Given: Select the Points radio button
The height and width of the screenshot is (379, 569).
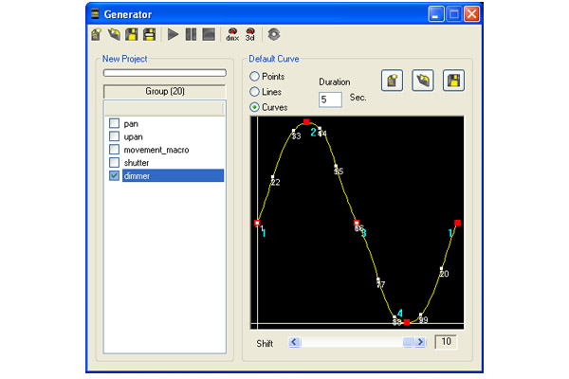Looking at the screenshot, I should pos(253,76).
